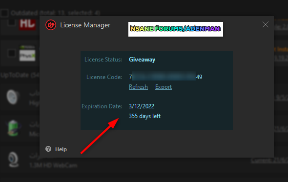
Task: Toggle the Outdated select-all checkbox in background
Action: click(x=4, y=13)
